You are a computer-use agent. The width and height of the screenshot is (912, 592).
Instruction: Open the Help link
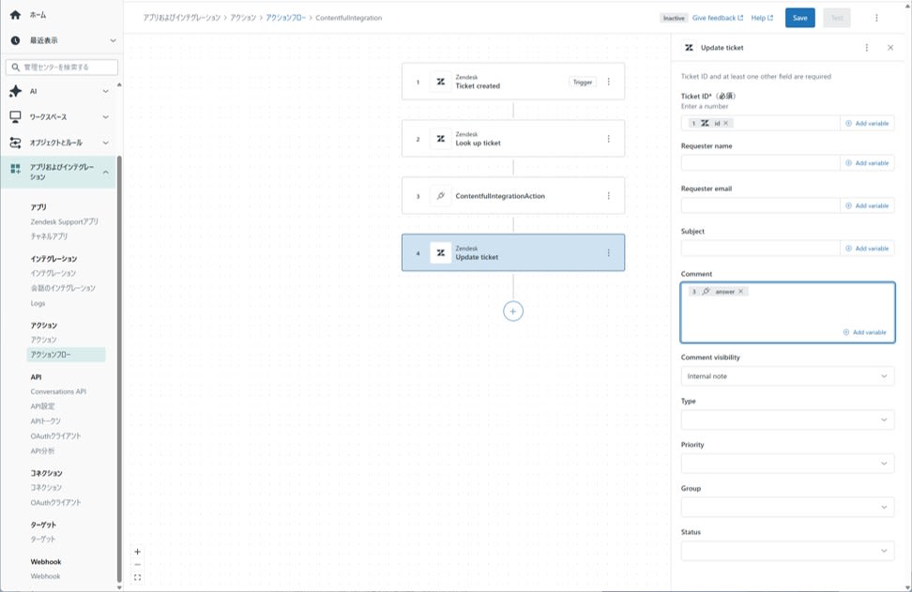(x=762, y=18)
